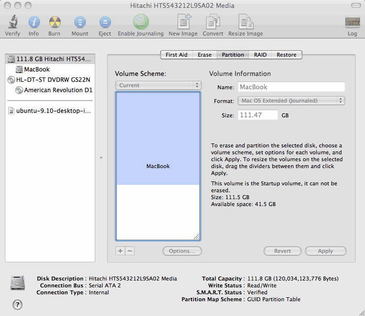The image size is (365, 316).
Task: Click the Connection Type Internal value
Action: [x=99, y=292]
